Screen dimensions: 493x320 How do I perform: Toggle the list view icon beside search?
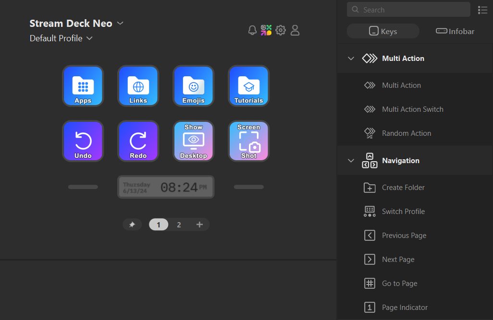coord(482,10)
